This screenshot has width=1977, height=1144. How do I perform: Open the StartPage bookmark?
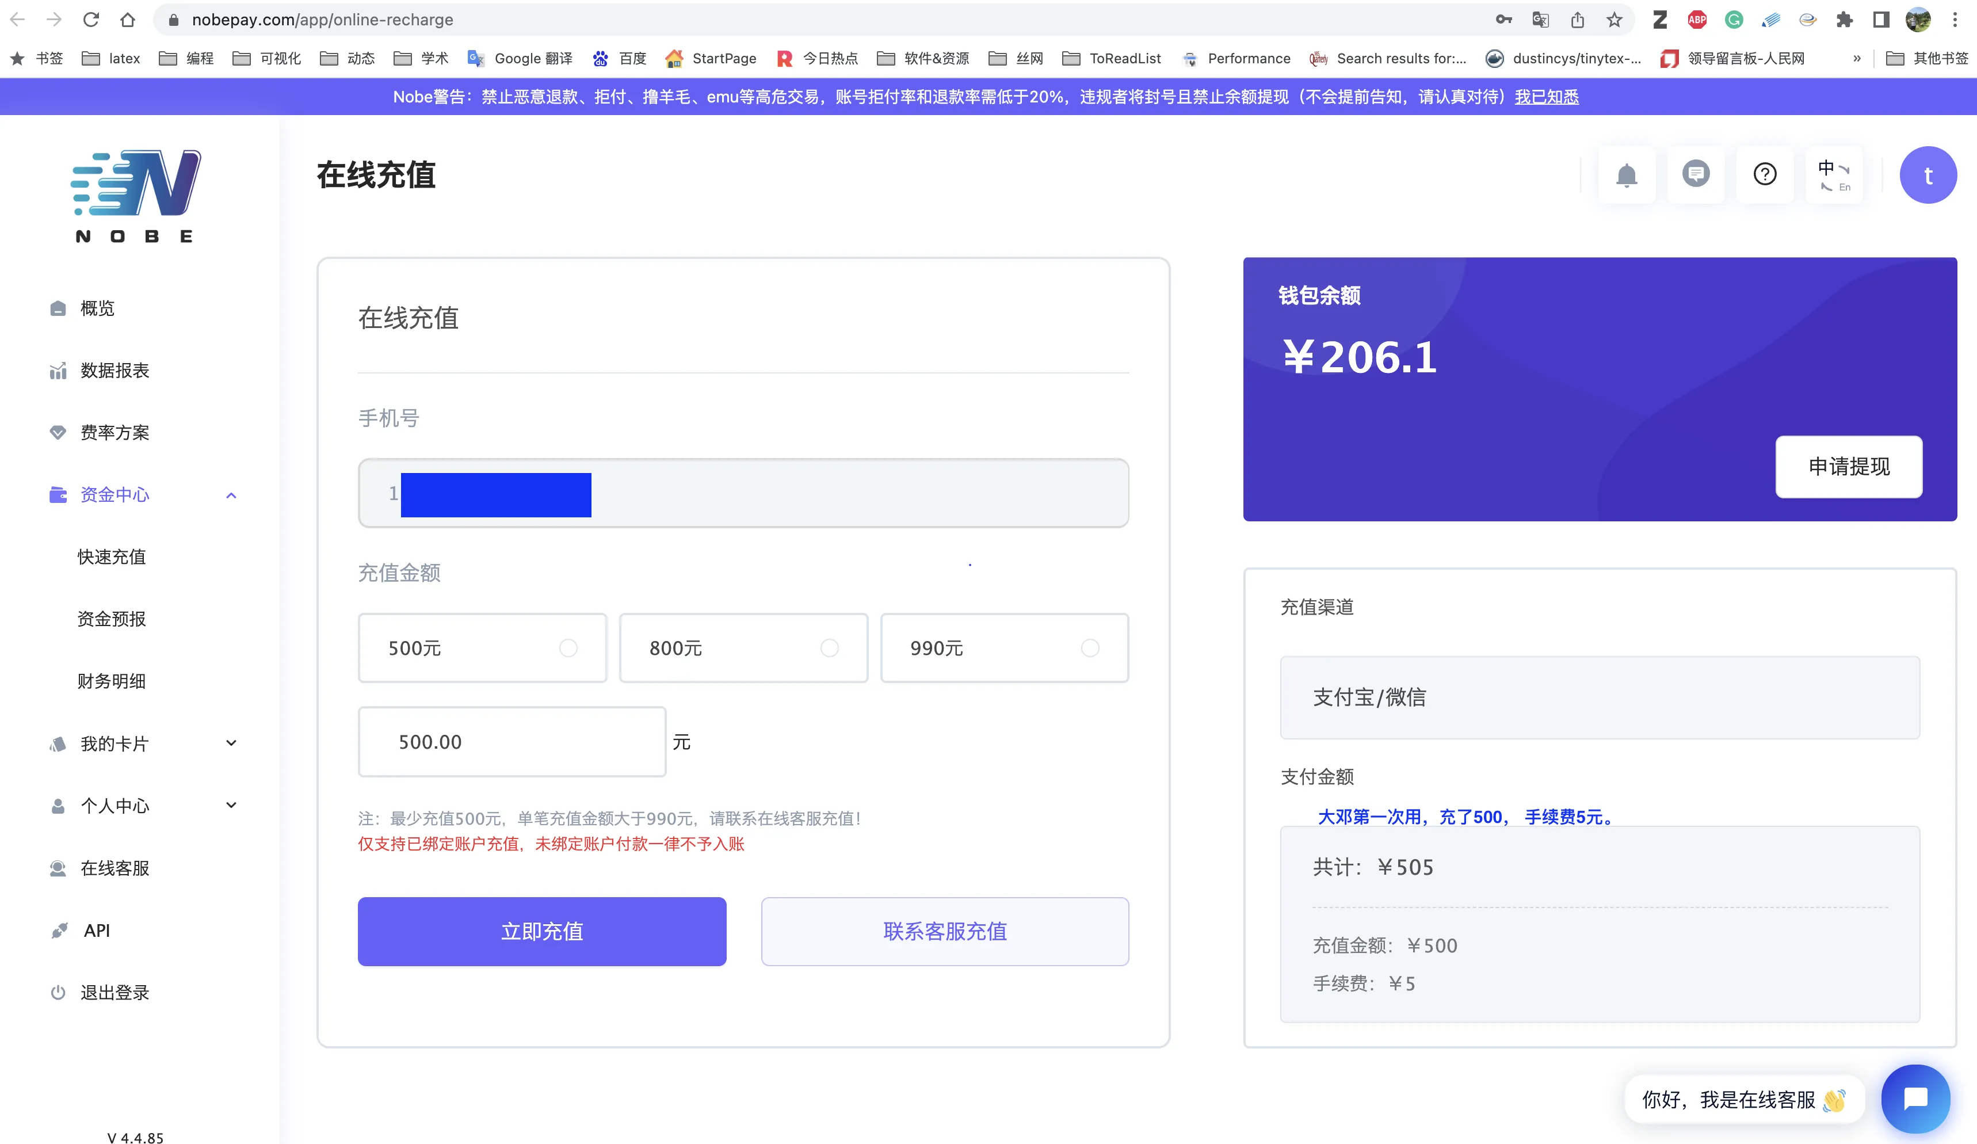[711, 58]
